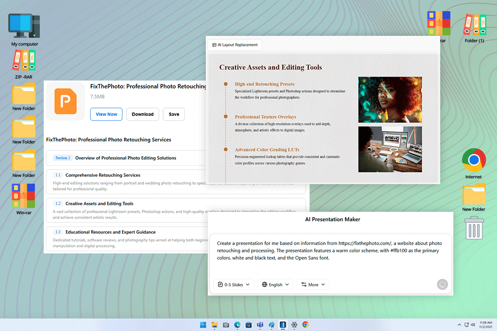Open the taskbar clock and date
The width and height of the screenshot is (497, 331).
pyautogui.click(x=485, y=325)
